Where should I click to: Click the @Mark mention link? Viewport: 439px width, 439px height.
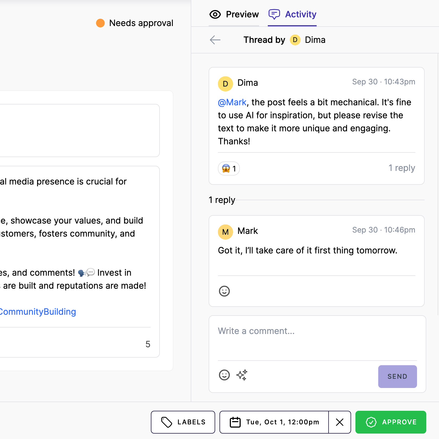232,102
